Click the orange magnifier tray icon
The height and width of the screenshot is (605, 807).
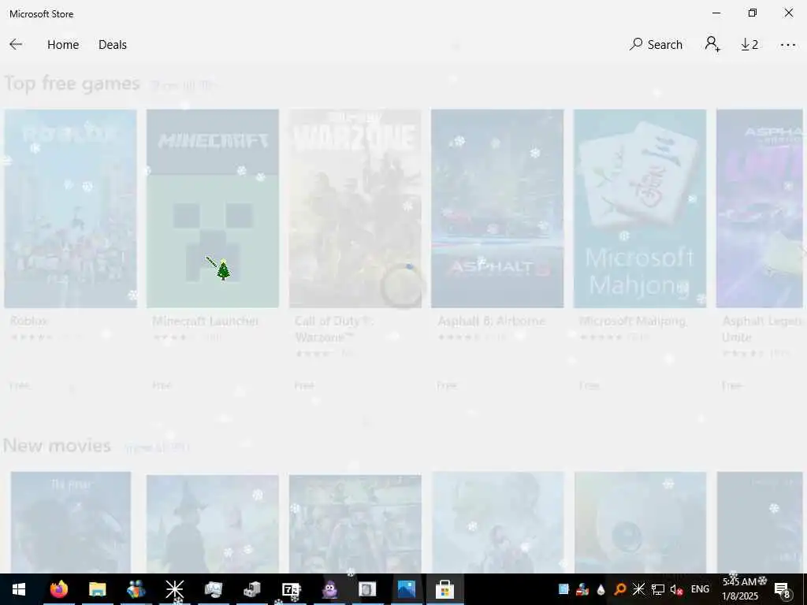(620, 589)
